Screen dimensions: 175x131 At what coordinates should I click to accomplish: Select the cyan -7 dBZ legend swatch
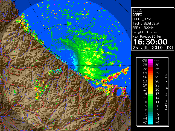coord(150,123)
